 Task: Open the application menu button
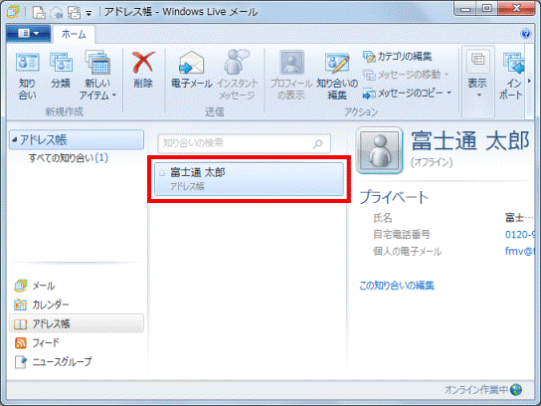pyautogui.click(x=28, y=34)
